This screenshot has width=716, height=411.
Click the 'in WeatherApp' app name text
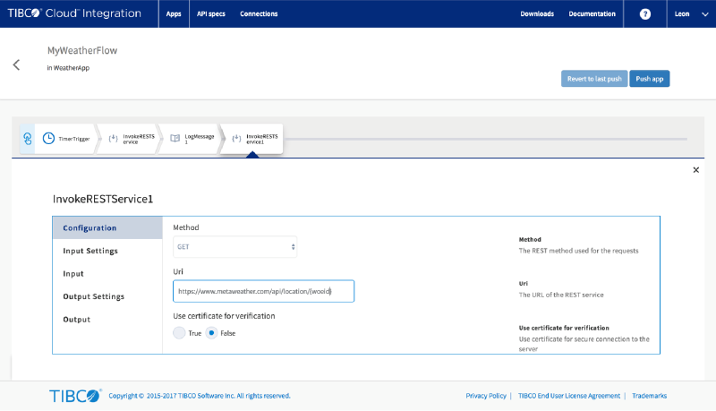68,68
